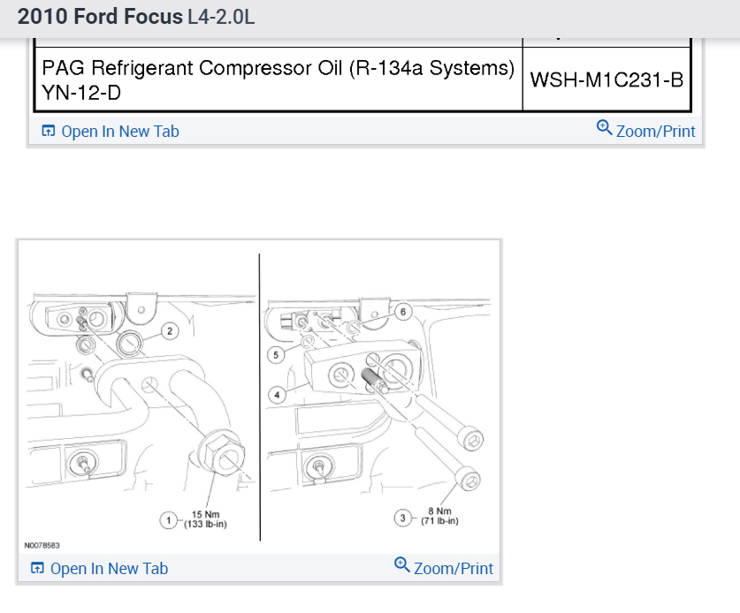This screenshot has height=613, width=740.
Task: Select the WSH-M1C231-B specification cell
Action: pyautogui.click(x=606, y=79)
